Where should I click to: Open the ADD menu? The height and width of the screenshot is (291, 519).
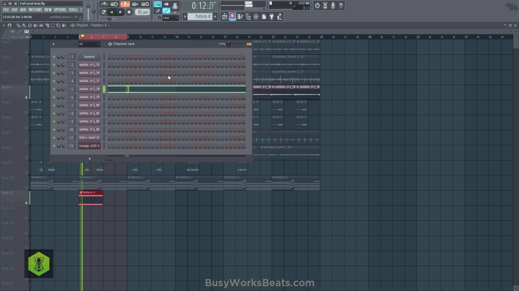tap(23, 10)
